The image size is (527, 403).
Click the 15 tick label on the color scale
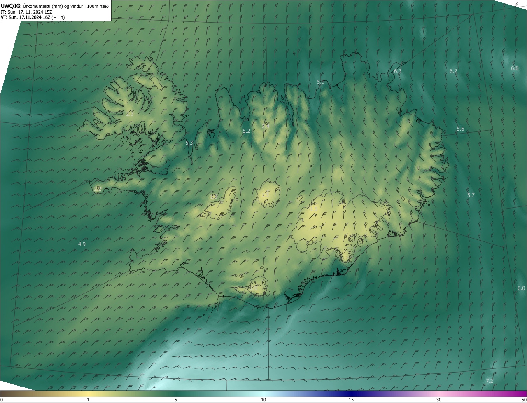point(351,400)
